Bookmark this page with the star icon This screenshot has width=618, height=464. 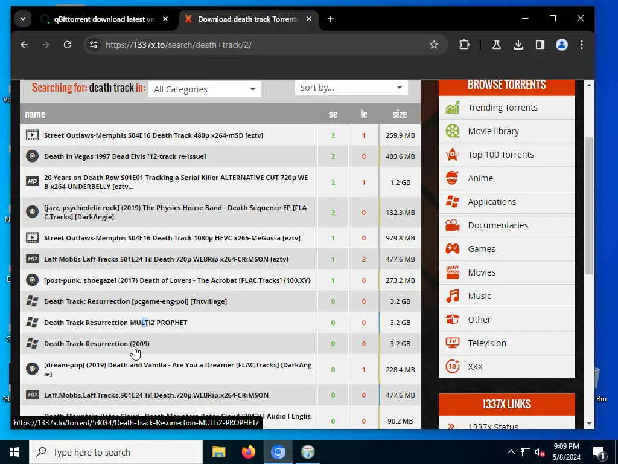[434, 45]
